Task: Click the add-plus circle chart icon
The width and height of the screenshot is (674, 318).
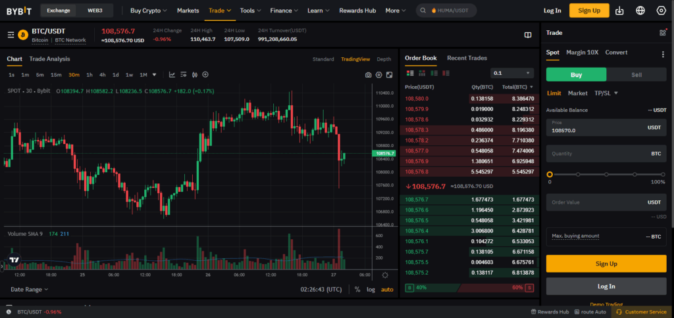Action: point(205,75)
